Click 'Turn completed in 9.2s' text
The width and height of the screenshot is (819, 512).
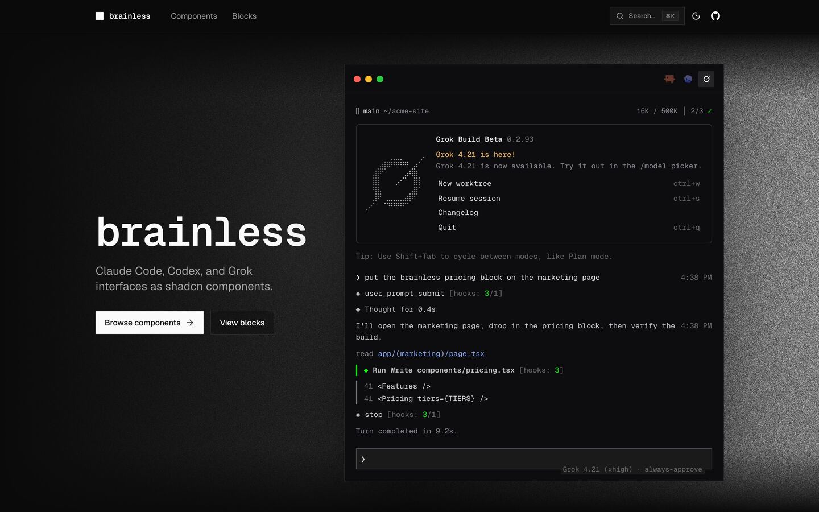(407, 431)
